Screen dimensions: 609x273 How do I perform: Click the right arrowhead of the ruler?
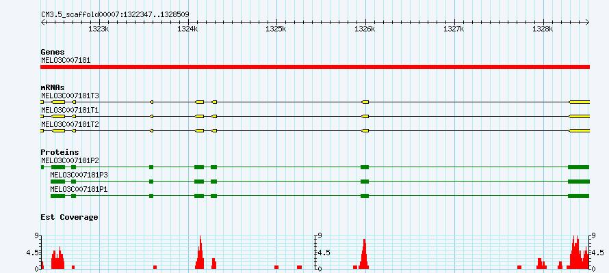pyautogui.click(x=588, y=22)
